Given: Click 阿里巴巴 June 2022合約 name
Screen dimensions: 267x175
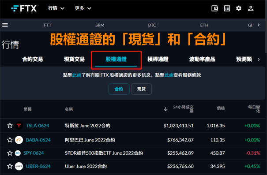Looking at the screenshot, I should pyautogui.click(x=90, y=140).
